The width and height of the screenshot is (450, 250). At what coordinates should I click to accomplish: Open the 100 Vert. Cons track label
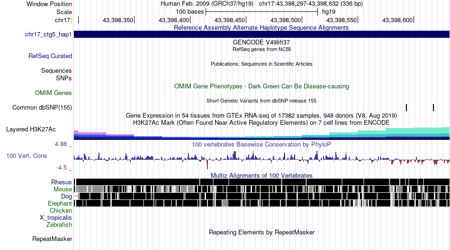click(27, 156)
